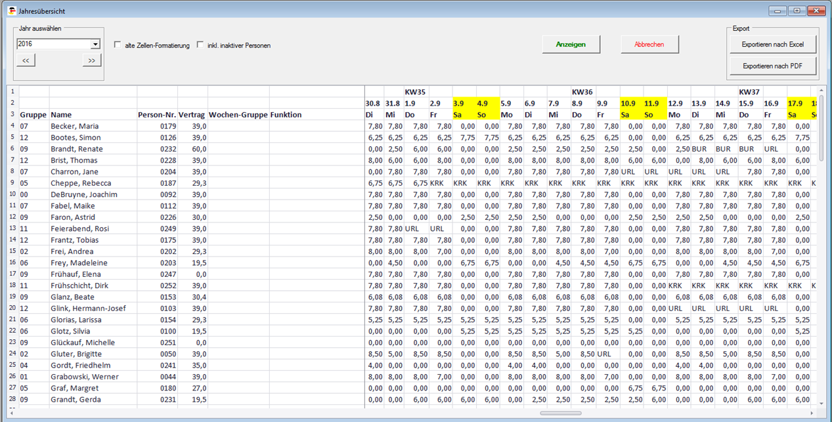
Task: Click the yellow 10.9 date cell
Action: coord(631,104)
